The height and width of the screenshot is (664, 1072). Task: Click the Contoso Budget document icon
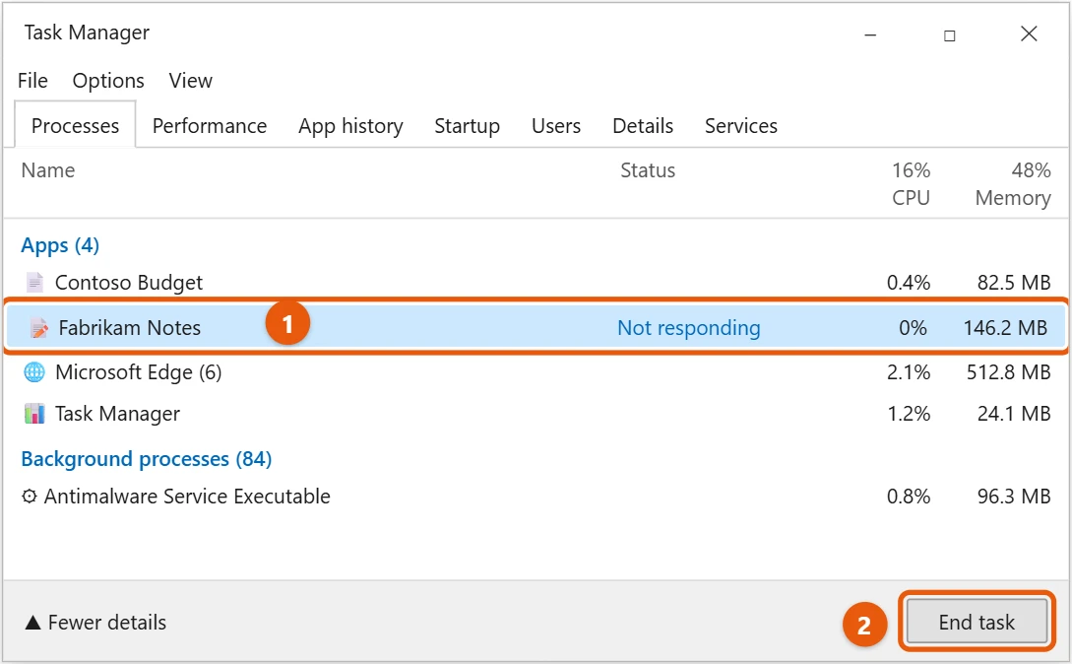click(x=34, y=282)
